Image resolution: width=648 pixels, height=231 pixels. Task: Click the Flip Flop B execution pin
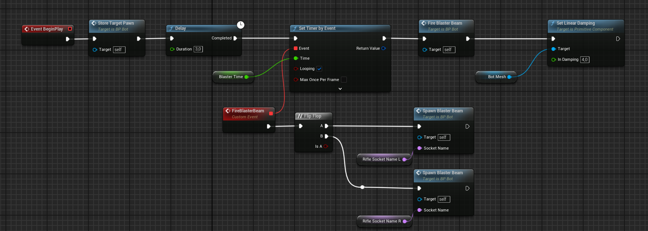click(326, 136)
